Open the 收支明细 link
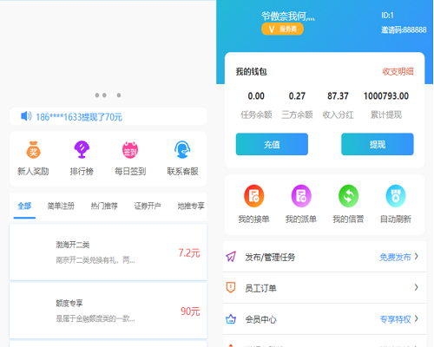The image size is (434, 347). 398,71
